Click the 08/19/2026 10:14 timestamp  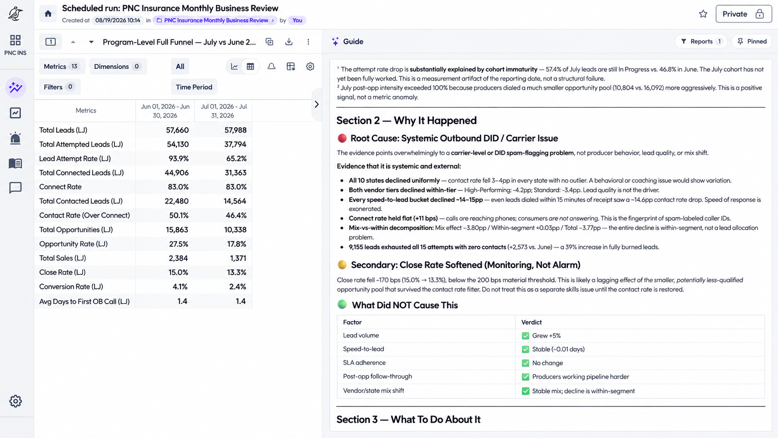coord(118,20)
